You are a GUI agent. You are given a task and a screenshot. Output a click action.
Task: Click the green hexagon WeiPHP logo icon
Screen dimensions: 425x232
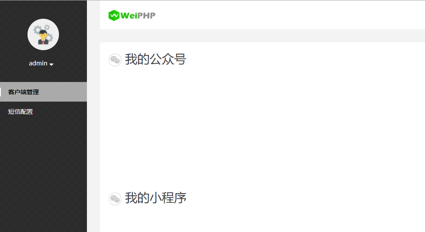coord(114,15)
